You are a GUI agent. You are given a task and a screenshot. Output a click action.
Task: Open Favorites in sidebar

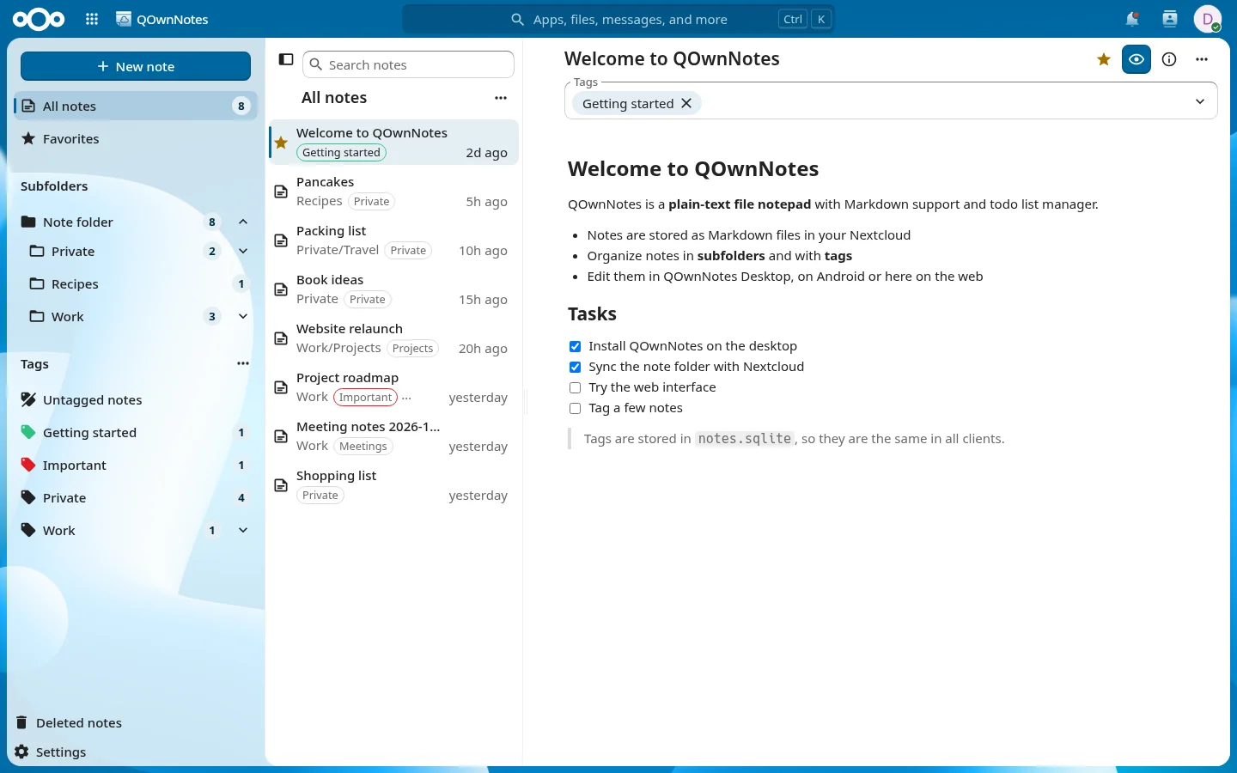coord(135,138)
